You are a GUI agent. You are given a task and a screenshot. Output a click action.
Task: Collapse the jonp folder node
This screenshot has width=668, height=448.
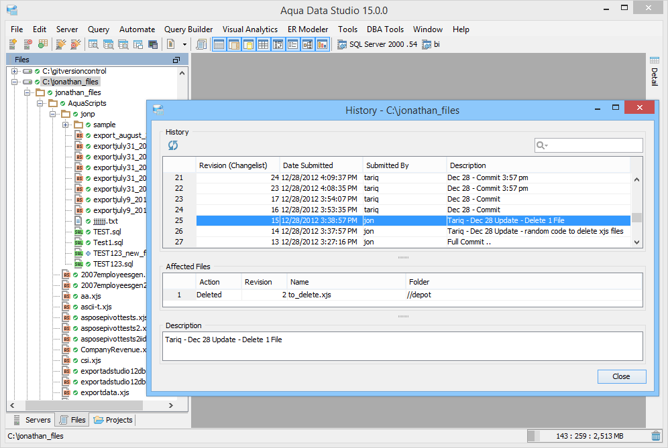tap(53, 114)
